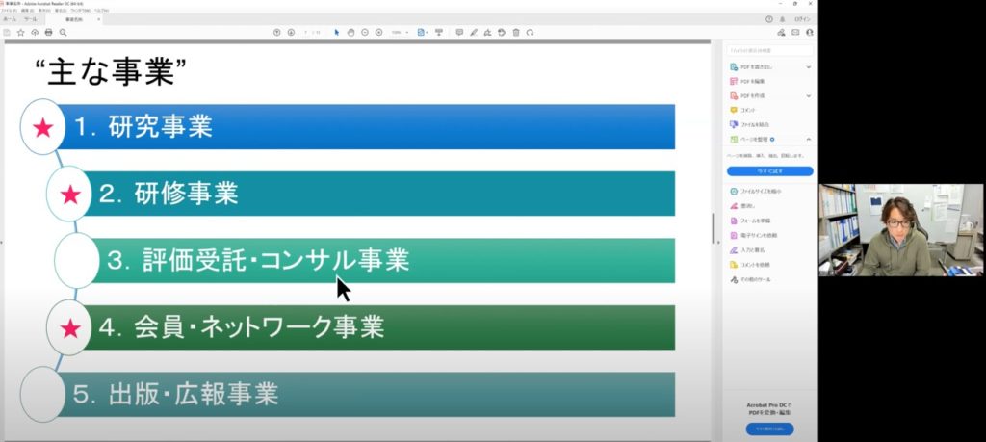The width and height of the screenshot is (986, 442).
Task: Go to next page with down arrow
Action: tap(291, 32)
